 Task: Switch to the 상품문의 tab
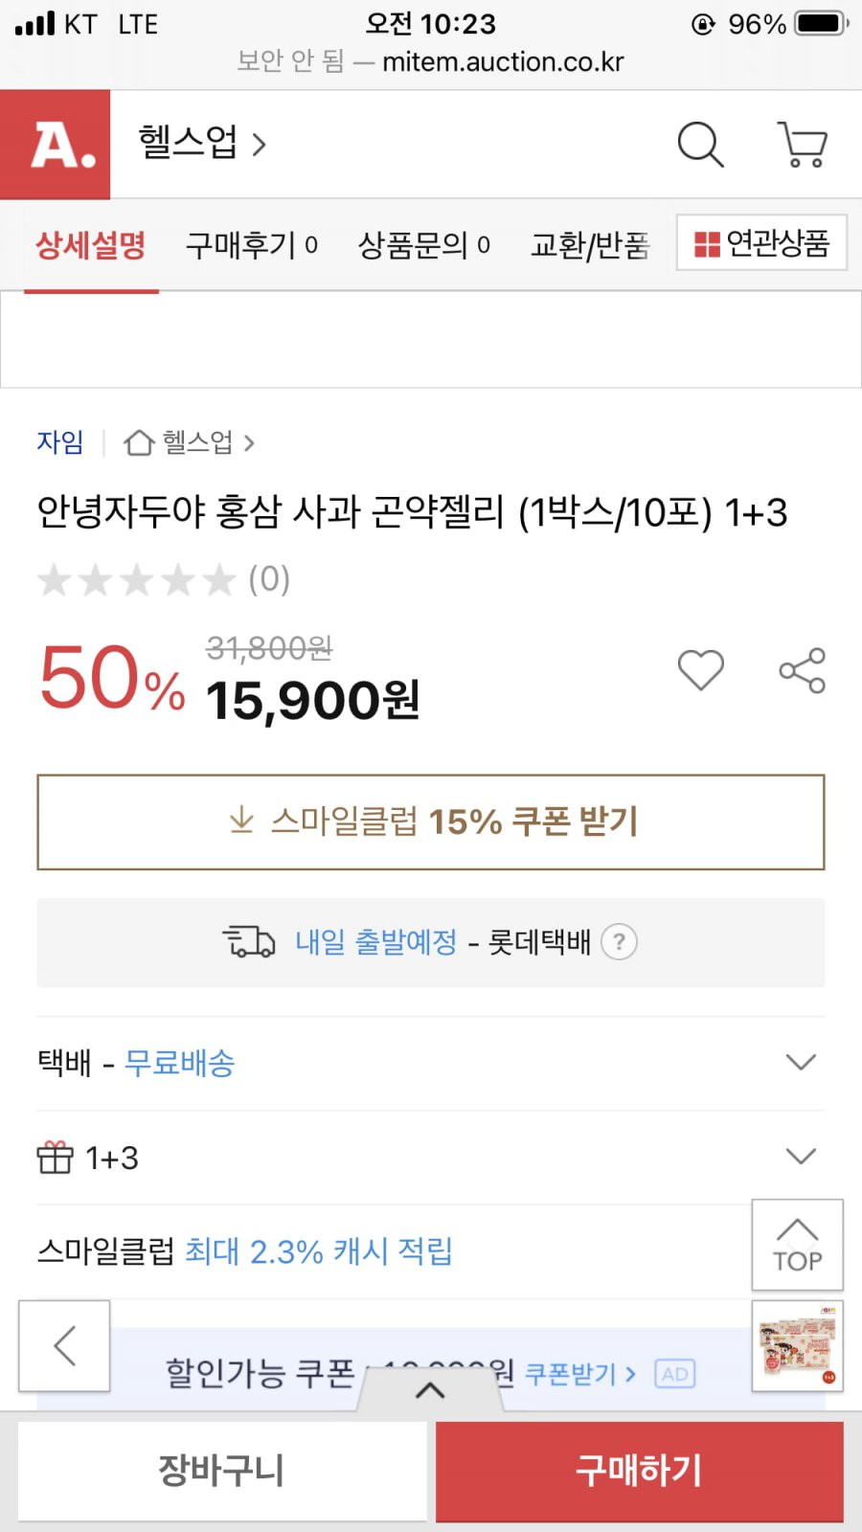[x=424, y=245]
